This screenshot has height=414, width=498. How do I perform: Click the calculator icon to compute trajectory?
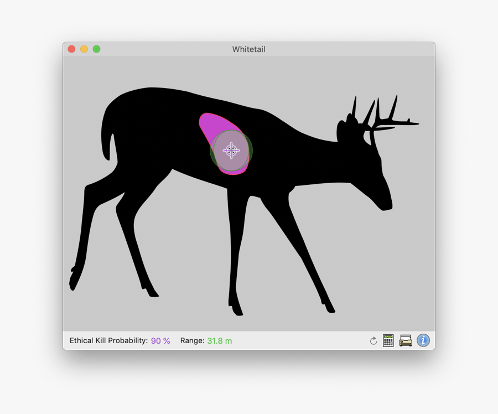[x=388, y=340]
